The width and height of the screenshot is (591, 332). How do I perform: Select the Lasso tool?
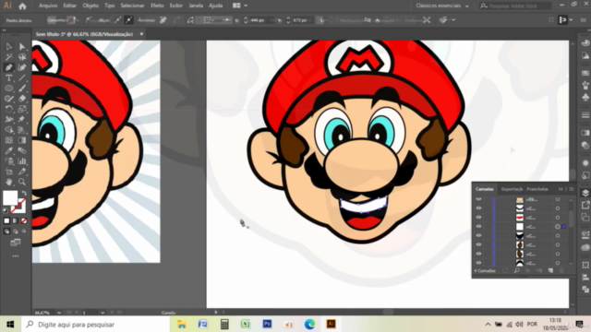pos(22,57)
